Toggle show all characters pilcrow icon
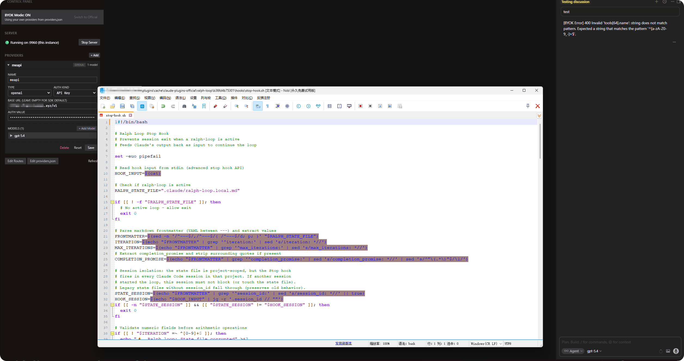 (x=268, y=106)
